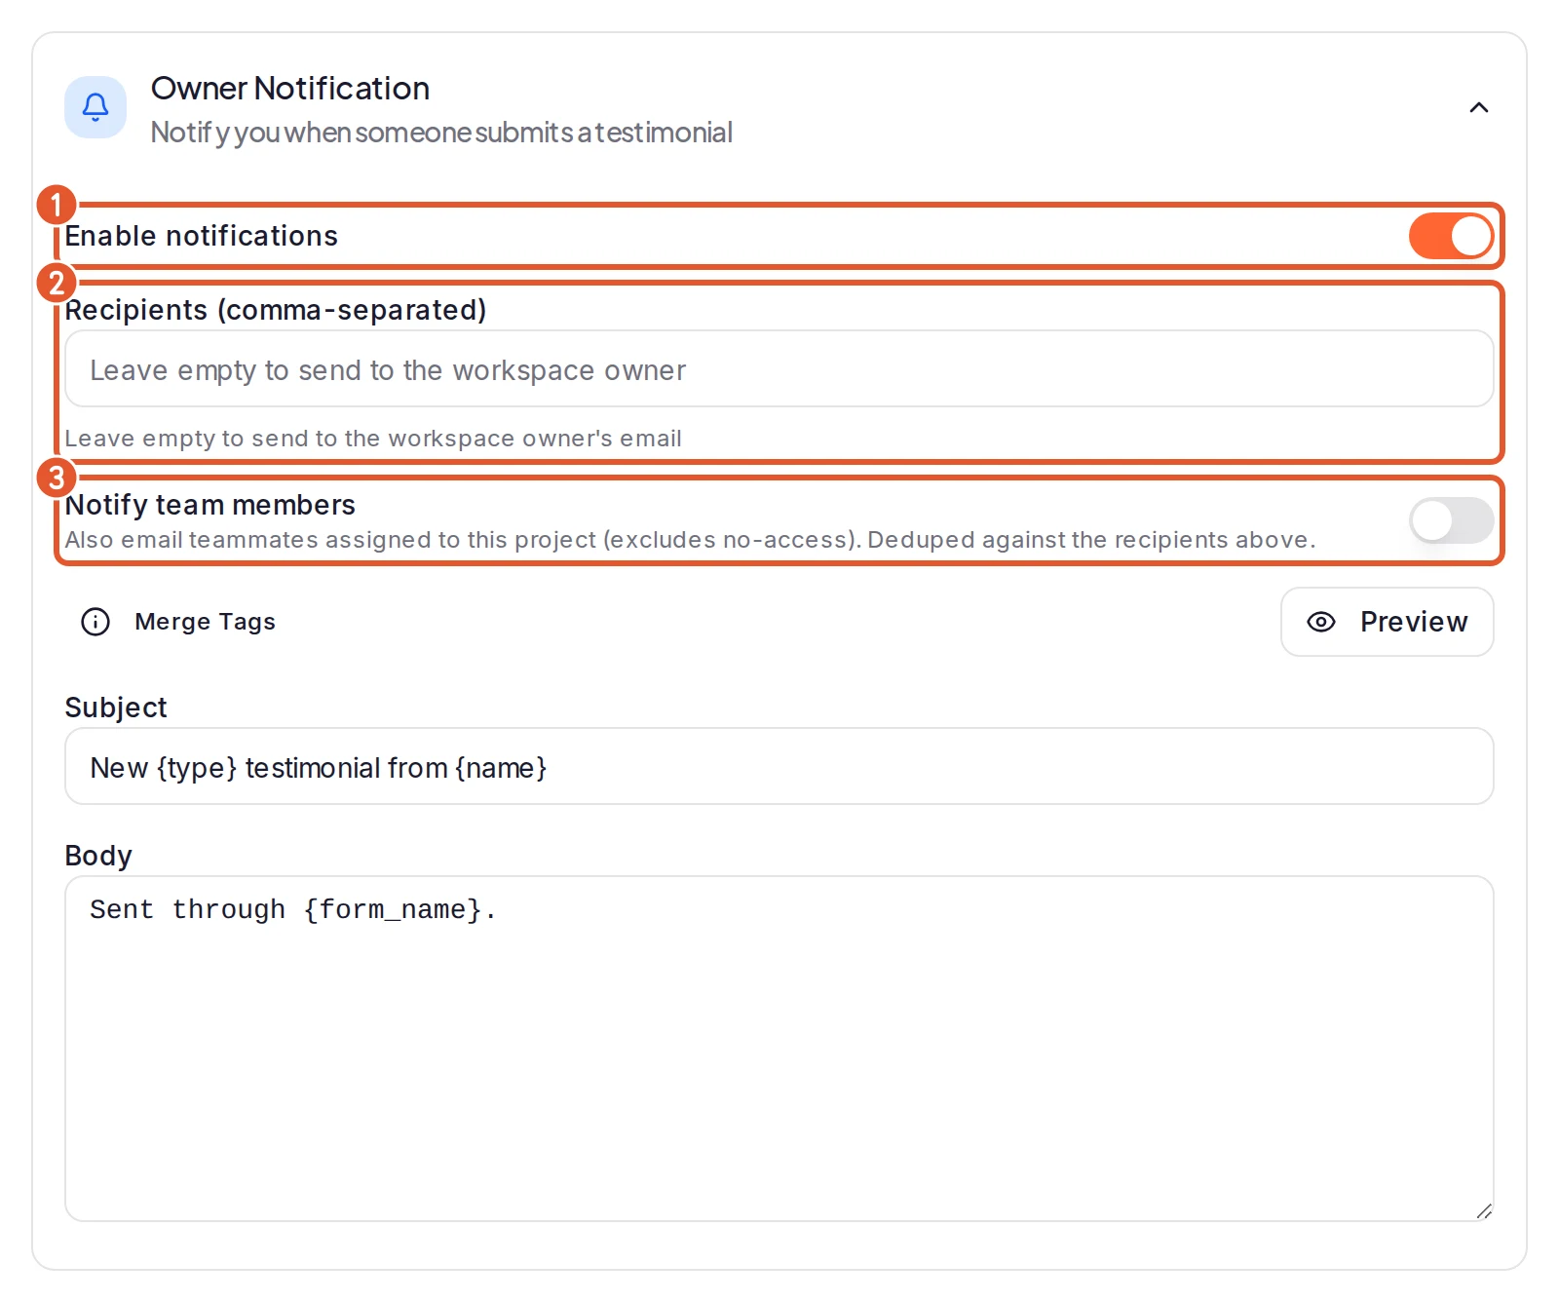The width and height of the screenshot is (1559, 1302).
Task: Open the email Preview button
Action: coord(1387,622)
